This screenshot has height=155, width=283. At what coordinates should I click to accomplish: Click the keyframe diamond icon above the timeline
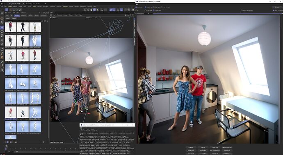pos(7,146)
